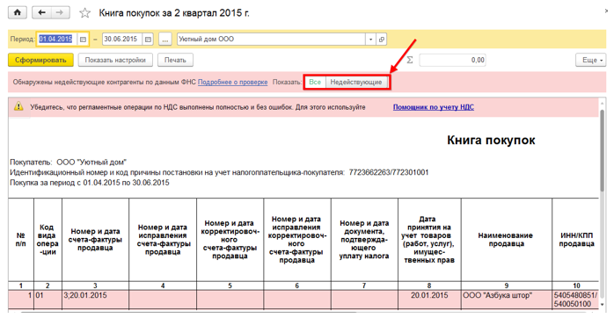Click the period end date field
614x318 pixels.
(x=122, y=40)
